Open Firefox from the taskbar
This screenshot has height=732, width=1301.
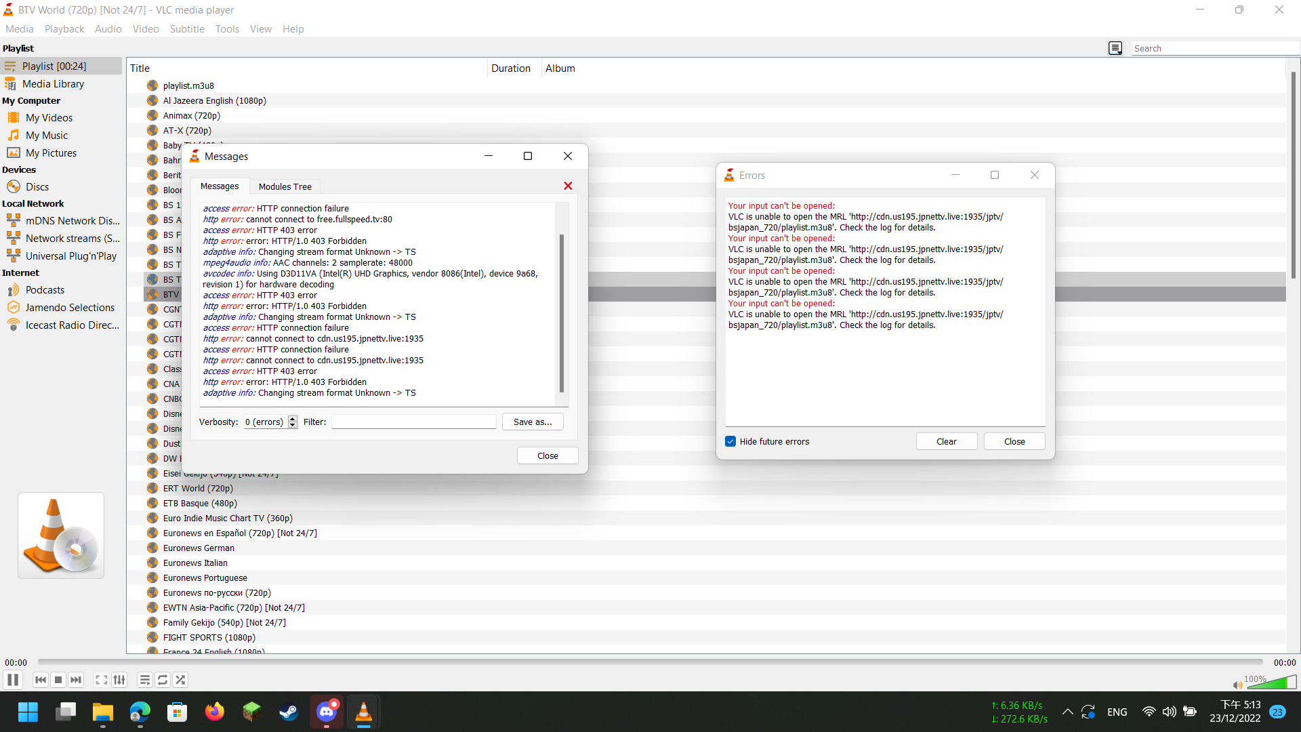[214, 712]
